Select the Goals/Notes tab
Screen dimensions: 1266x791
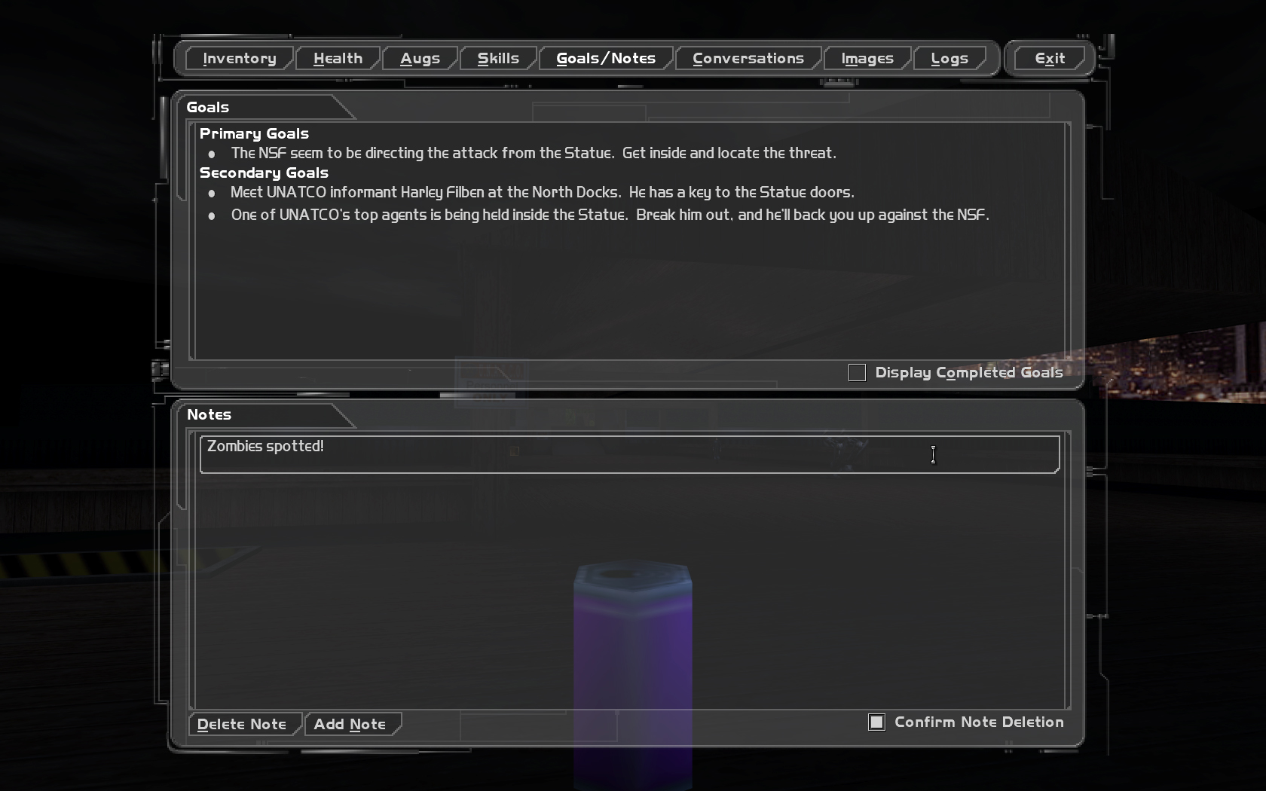[x=606, y=59]
